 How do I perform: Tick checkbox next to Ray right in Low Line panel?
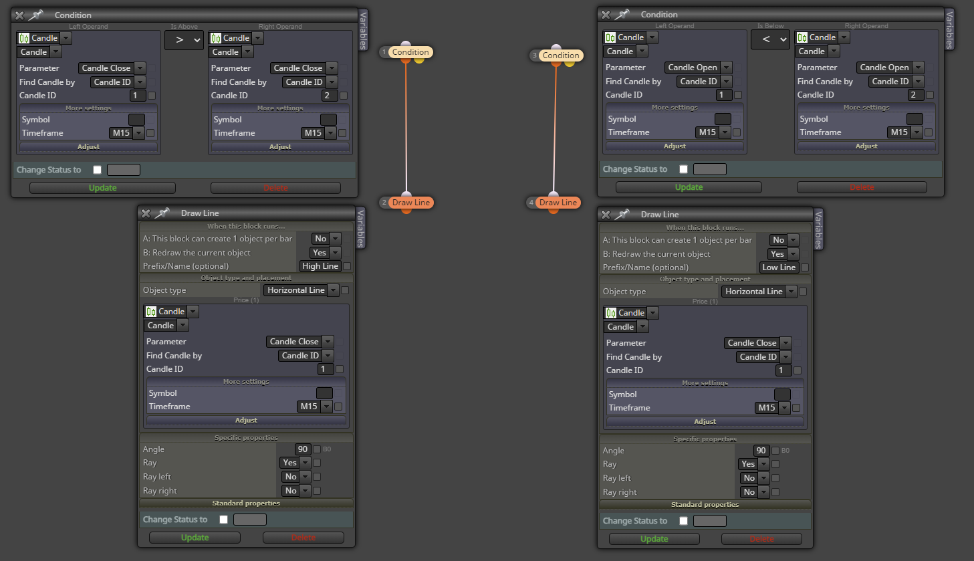click(775, 492)
